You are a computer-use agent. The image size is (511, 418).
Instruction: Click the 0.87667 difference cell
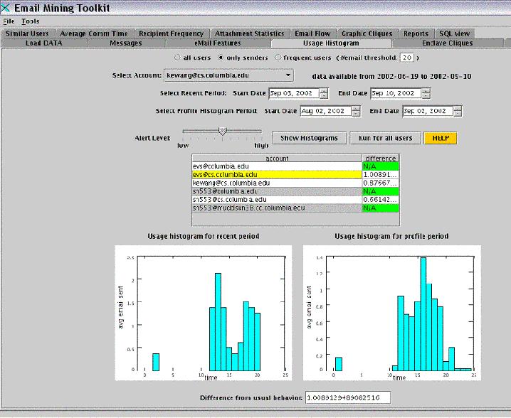point(381,183)
